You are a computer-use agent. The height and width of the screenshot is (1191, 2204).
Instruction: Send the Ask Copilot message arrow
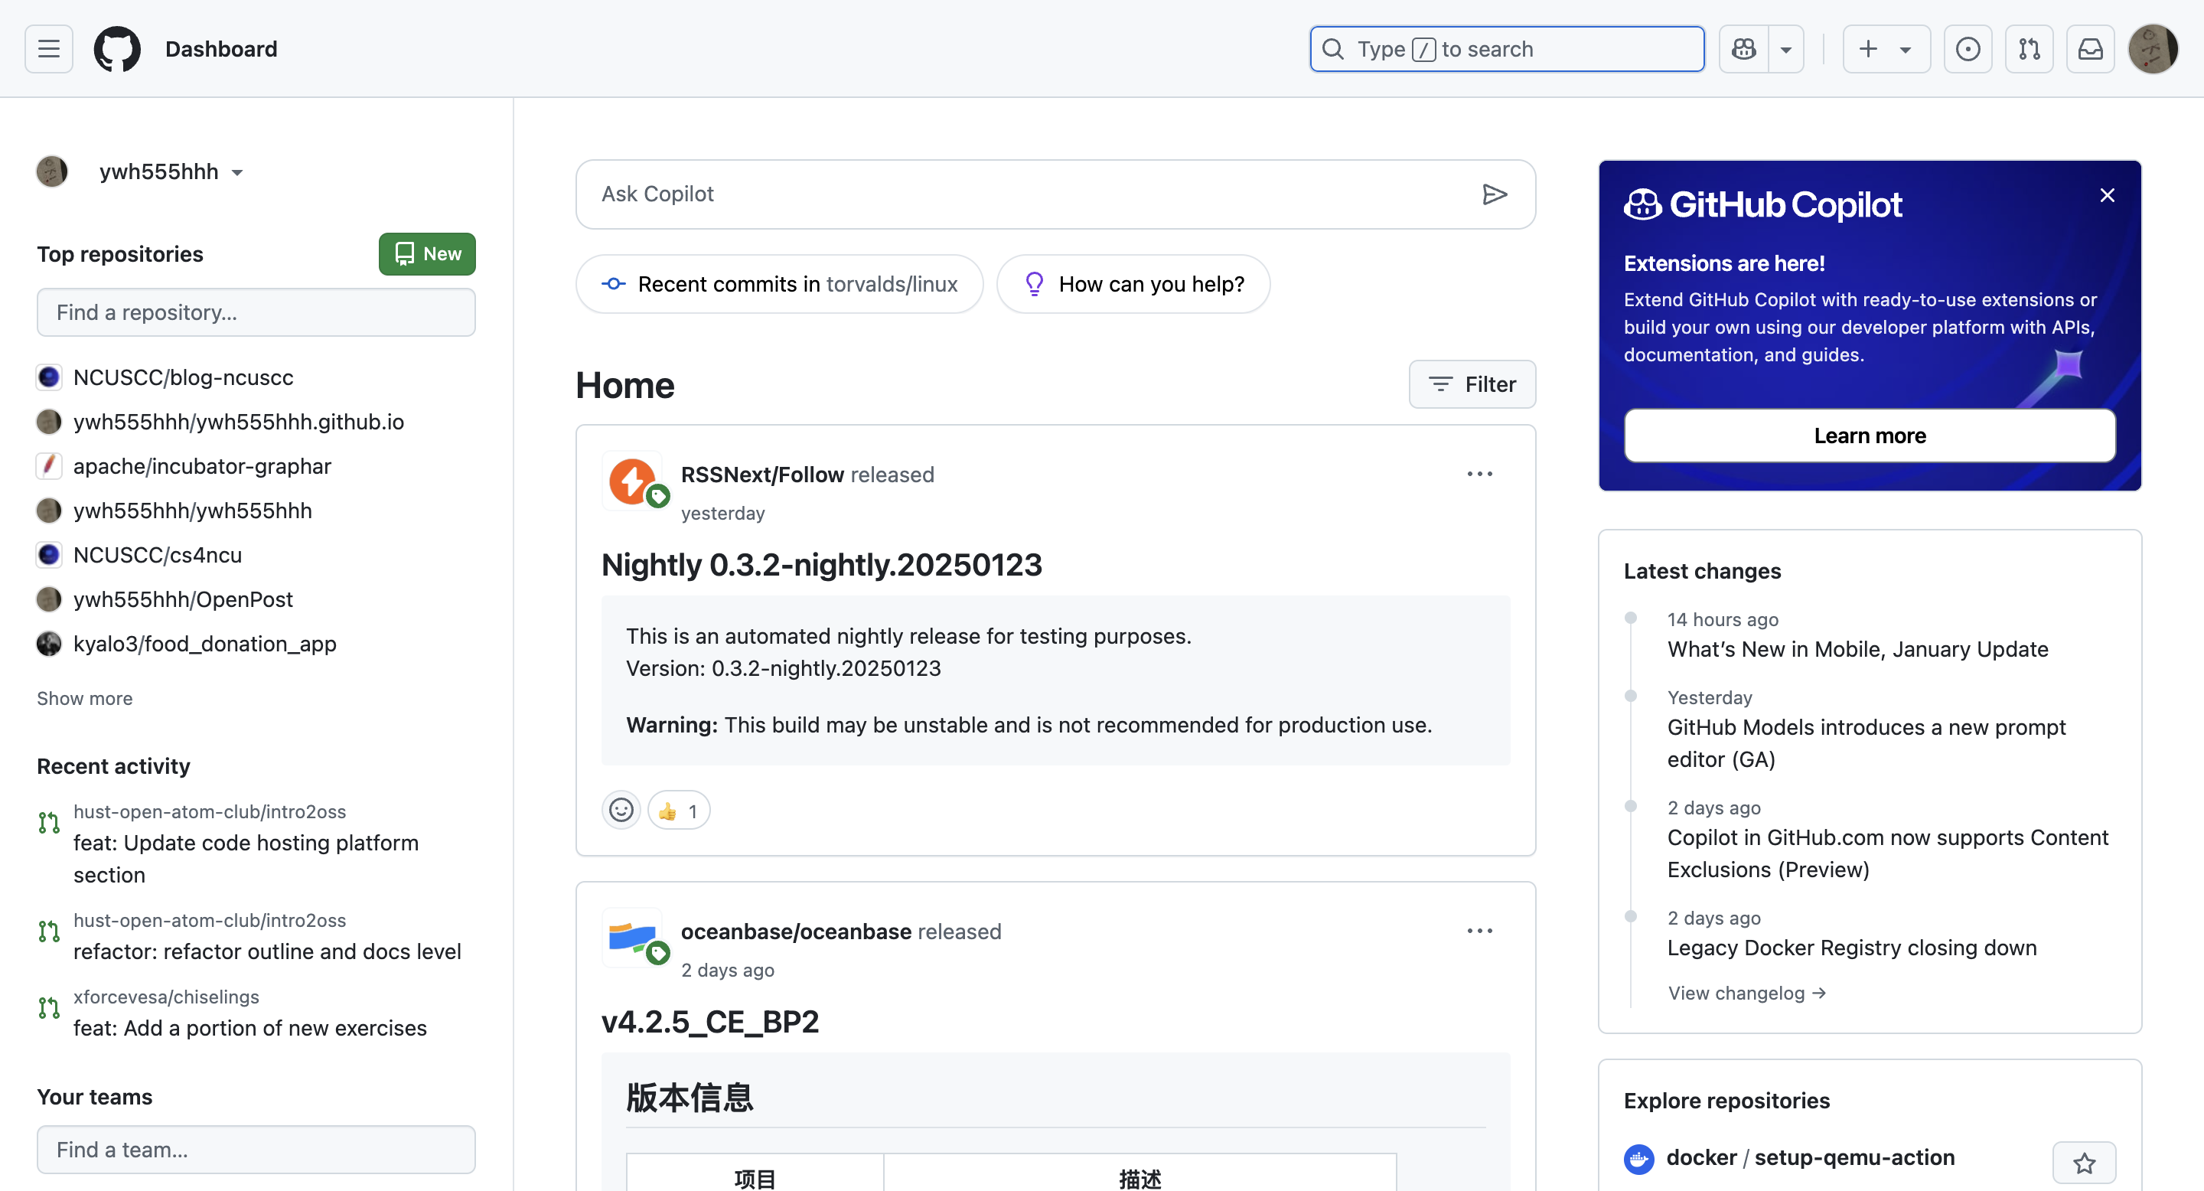pyautogui.click(x=1494, y=194)
